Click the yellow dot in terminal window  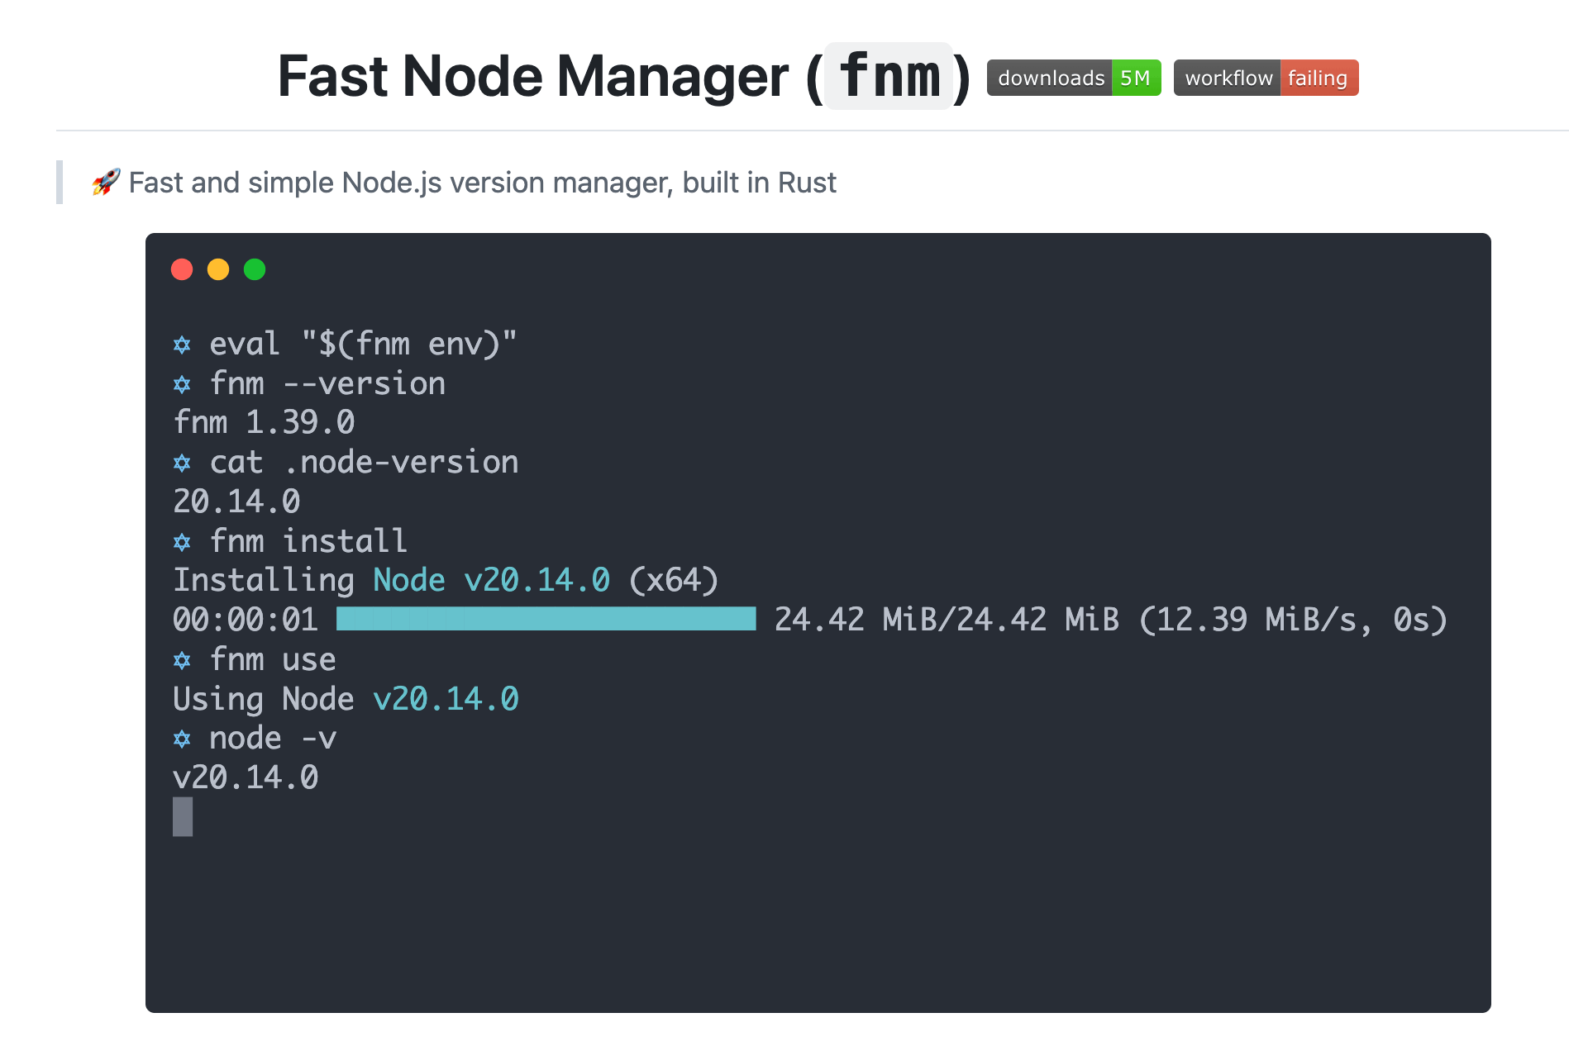point(218,269)
